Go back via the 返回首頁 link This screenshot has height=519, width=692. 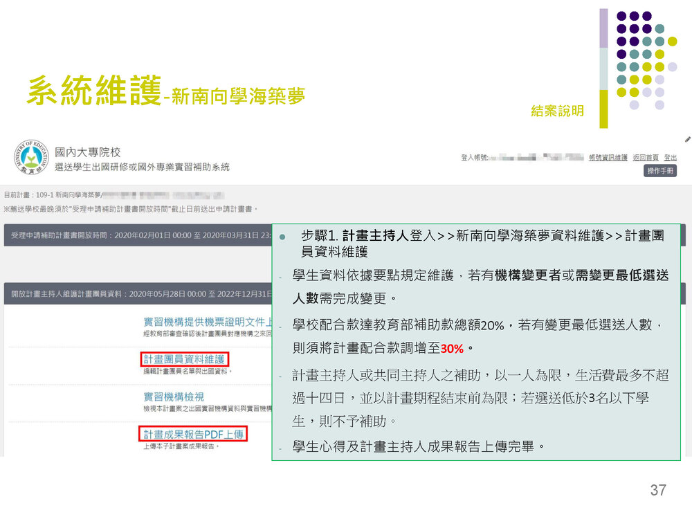tap(645, 158)
